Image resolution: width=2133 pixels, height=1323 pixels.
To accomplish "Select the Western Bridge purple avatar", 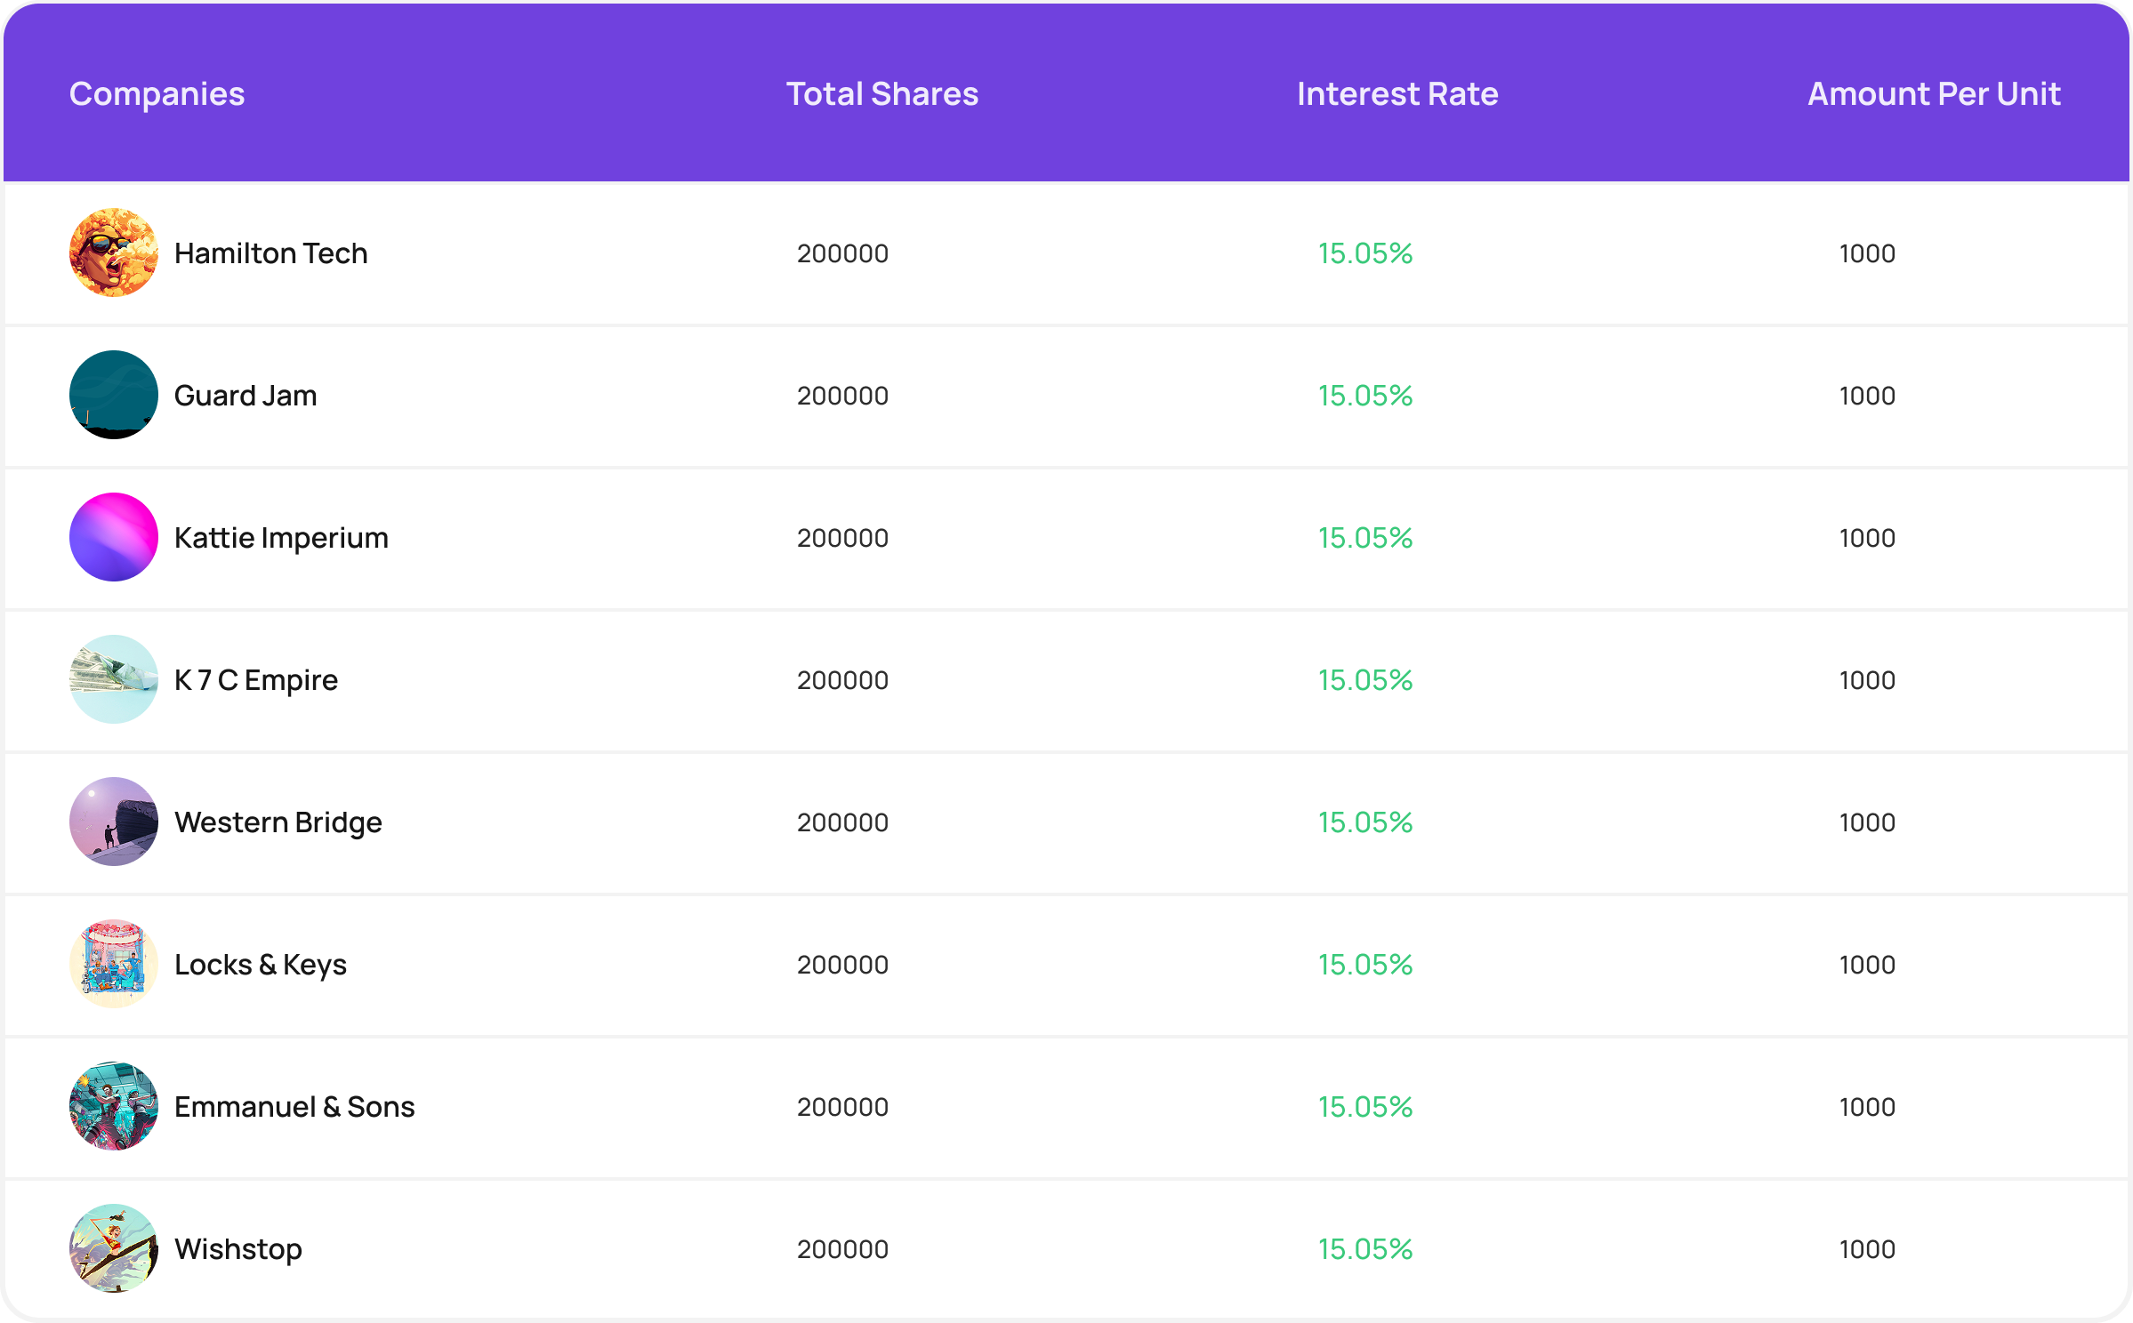I will 114,822.
